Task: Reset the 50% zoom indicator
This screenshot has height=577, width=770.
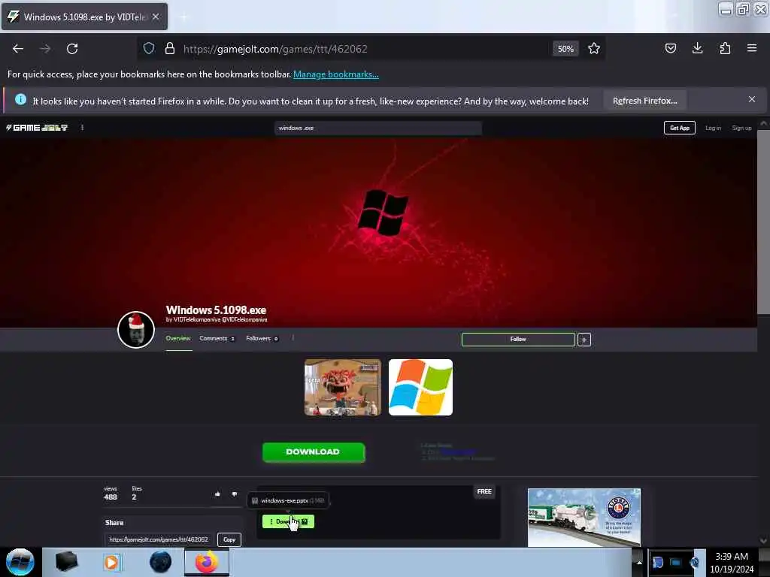Action: (565, 49)
